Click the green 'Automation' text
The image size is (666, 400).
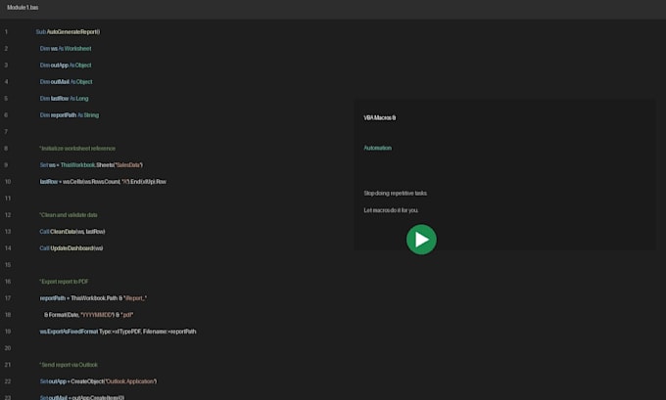tap(378, 148)
